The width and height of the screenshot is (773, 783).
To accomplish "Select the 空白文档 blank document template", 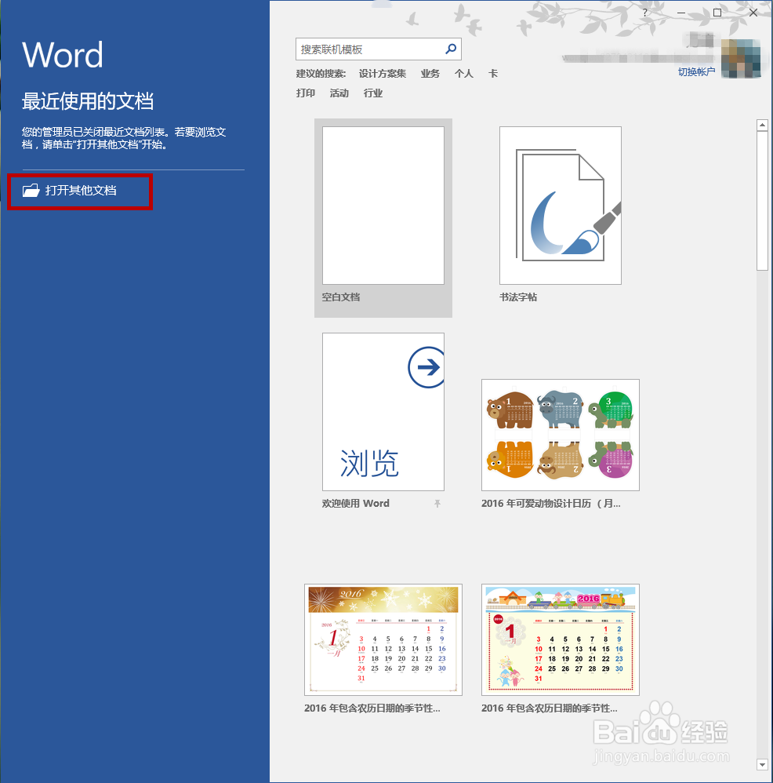I will 383,218.
